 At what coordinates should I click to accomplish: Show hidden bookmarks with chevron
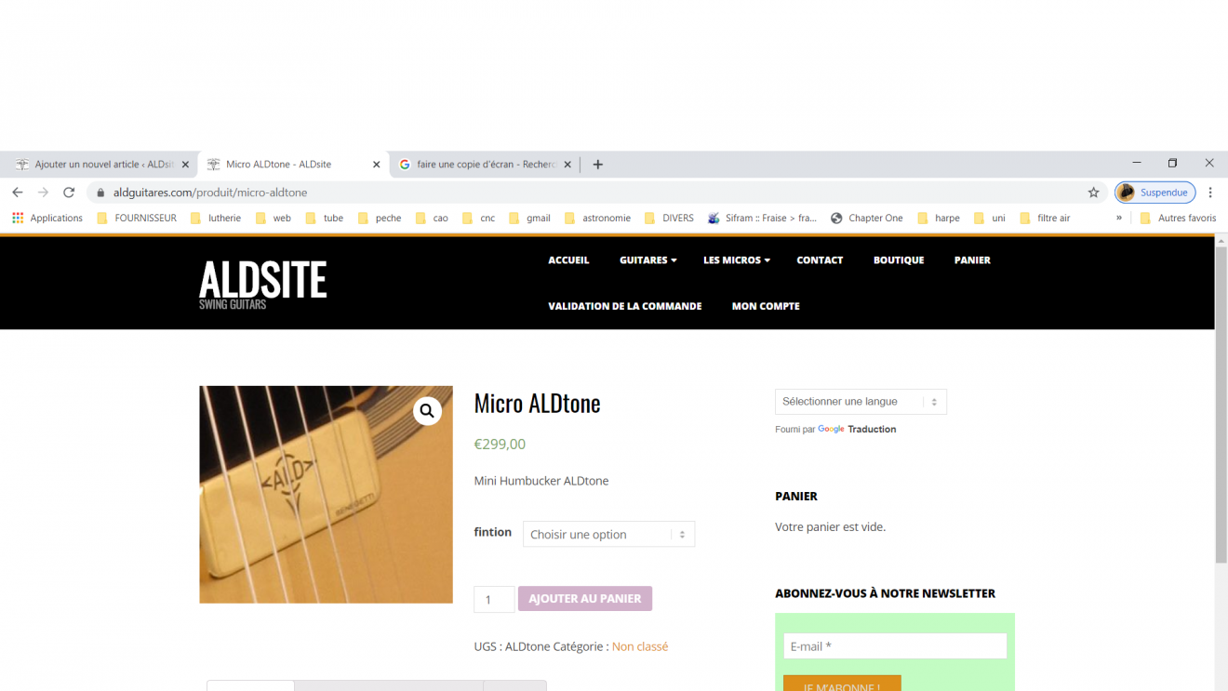pyautogui.click(x=1119, y=218)
